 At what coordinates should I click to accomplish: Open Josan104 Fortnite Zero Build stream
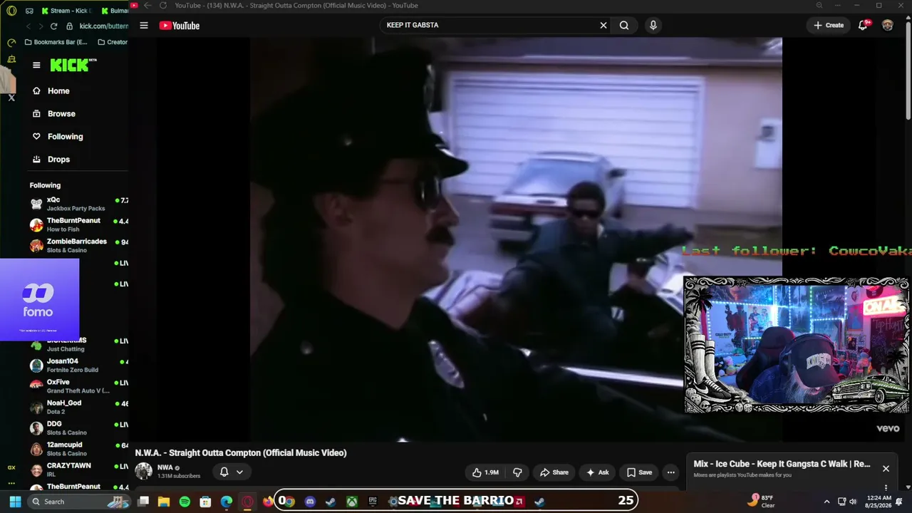[78, 366]
